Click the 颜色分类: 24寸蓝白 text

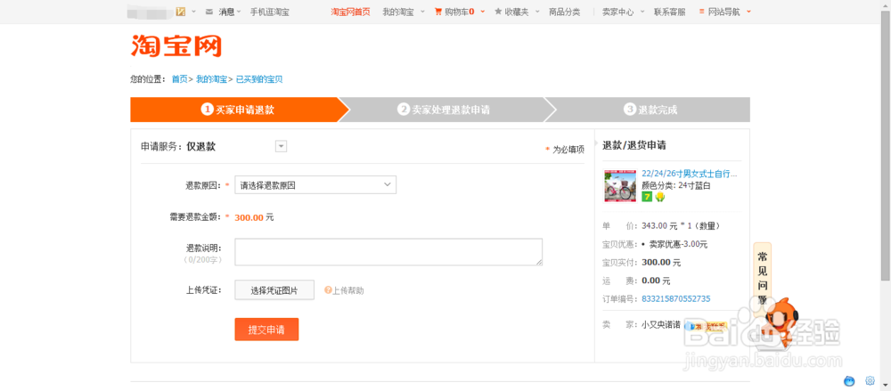(676, 185)
